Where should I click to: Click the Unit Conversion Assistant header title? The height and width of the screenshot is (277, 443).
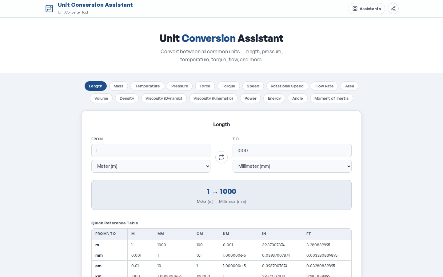click(95, 5)
